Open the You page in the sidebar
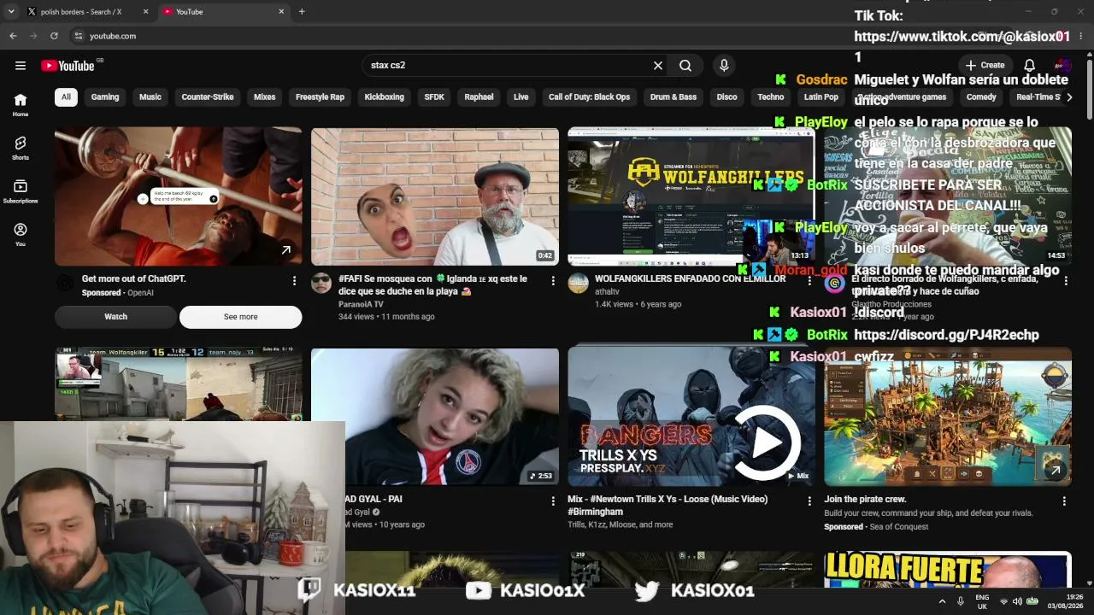1094x615 pixels. click(21, 234)
